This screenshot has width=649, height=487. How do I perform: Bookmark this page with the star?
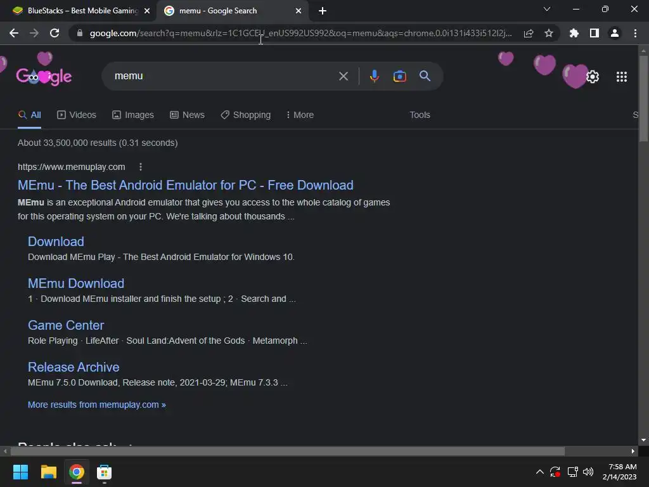pyautogui.click(x=549, y=33)
